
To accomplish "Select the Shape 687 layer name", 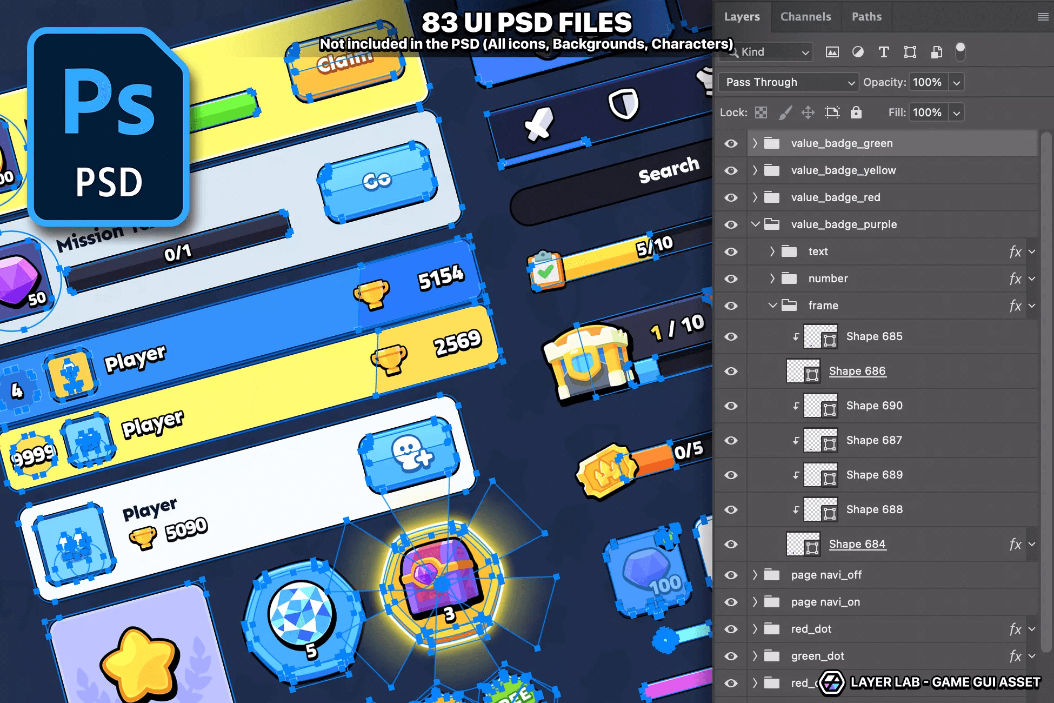I will [874, 440].
